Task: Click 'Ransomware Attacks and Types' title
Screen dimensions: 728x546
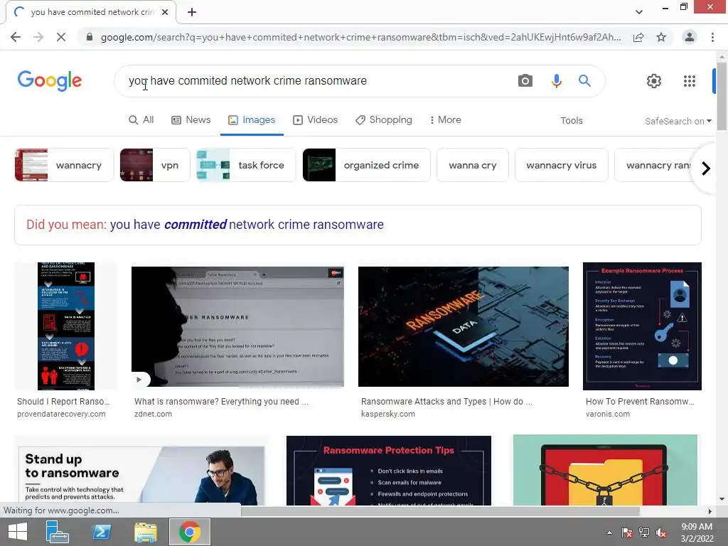Action: pyautogui.click(x=446, y=402)
